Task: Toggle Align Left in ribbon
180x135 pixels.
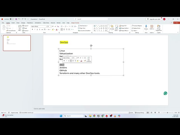Action: click(x=62, y=30)
